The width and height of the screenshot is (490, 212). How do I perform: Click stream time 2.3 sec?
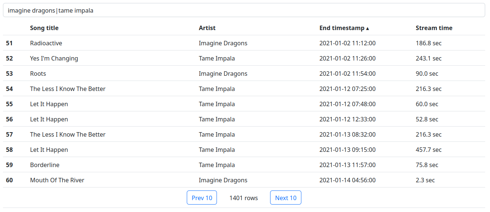pyautogui.click(x=425, y=180)
